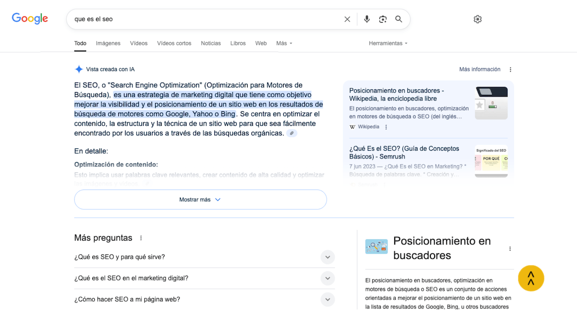Clear the search box with the X icon
Viewport: 577px width, 324px height.
pyautogui.click(x=347, y=19)
